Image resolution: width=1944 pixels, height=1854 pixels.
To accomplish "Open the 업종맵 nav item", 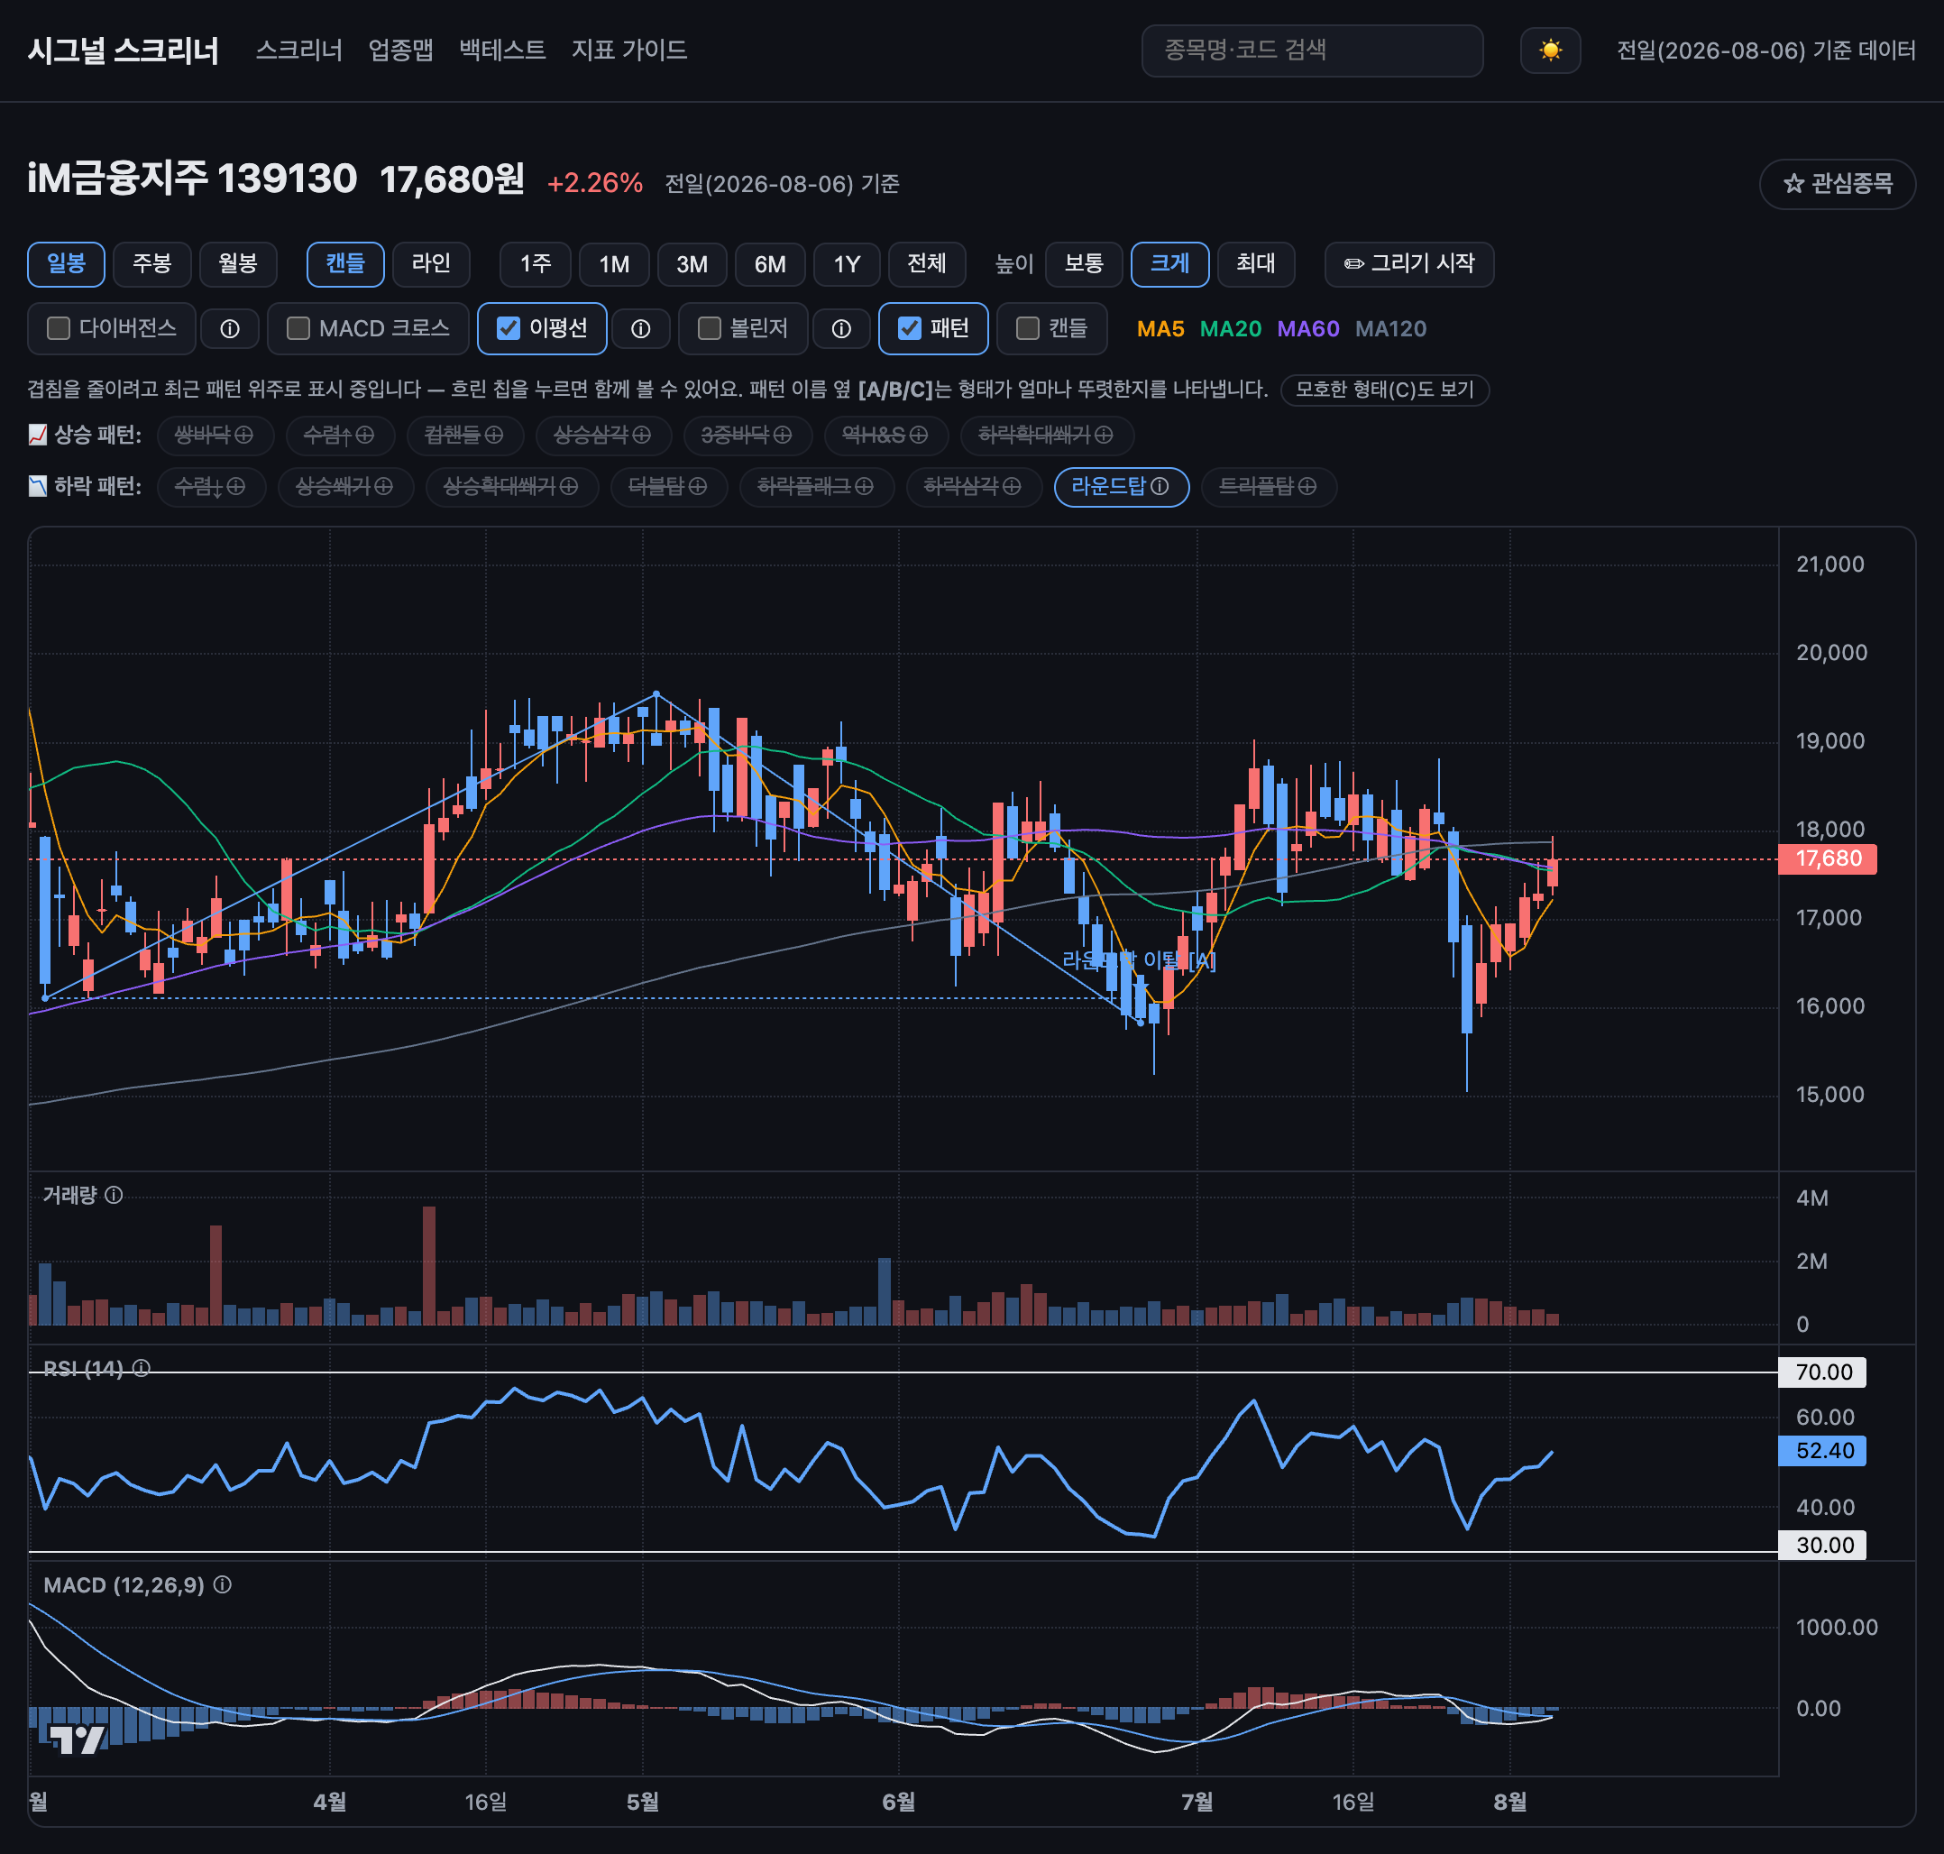I will click(400, 50).
